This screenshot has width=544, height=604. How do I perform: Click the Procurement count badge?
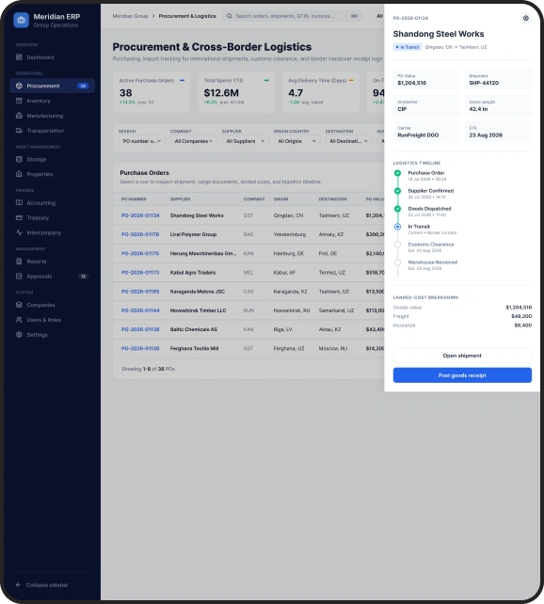point(83,86)
